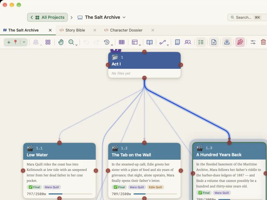Select the hand pan tool
This screenshot has height=200, width=267.
pyautogui.click(x=61, y=42)
